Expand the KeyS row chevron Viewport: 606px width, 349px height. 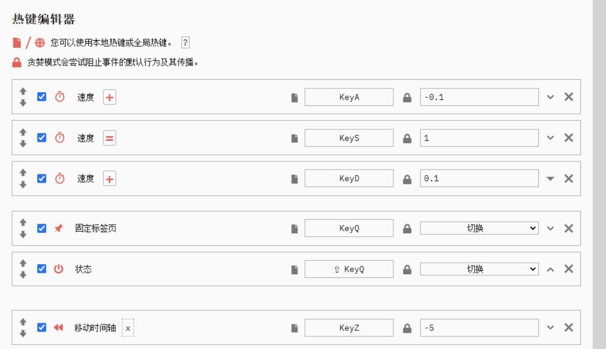coord(550,138)
